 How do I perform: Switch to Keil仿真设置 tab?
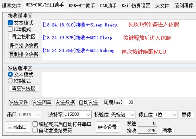[136, 6]
